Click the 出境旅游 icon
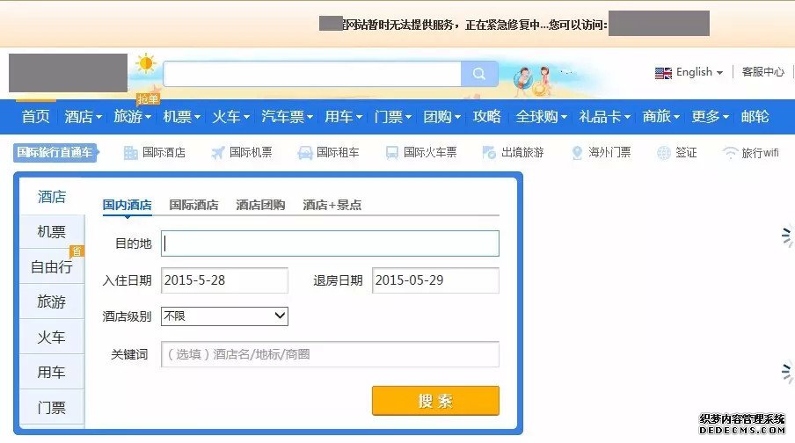Viewport: 795px width, 443px height. pos(489,153)
